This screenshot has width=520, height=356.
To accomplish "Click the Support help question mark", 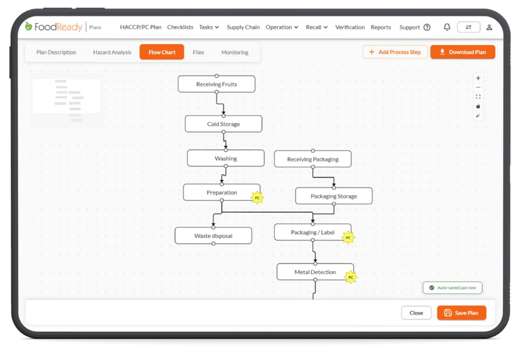I will pyautogui.click(x=427, y=27).
